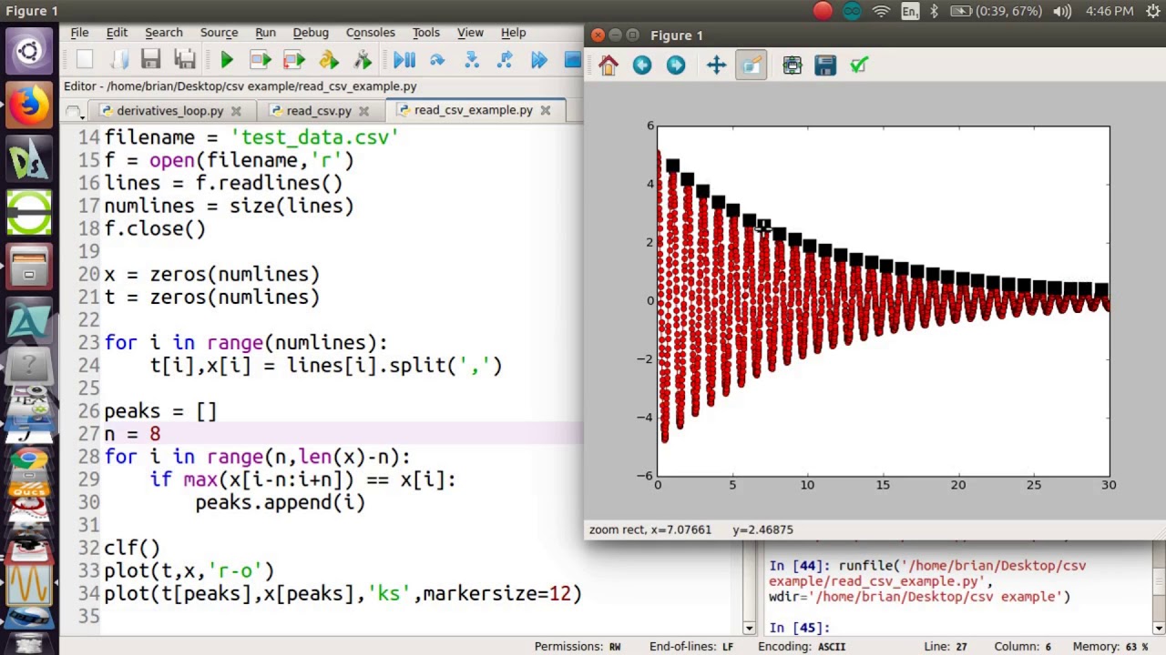
Task: Select the Pan axes cross-arrow tool
Action: [716, 65]
